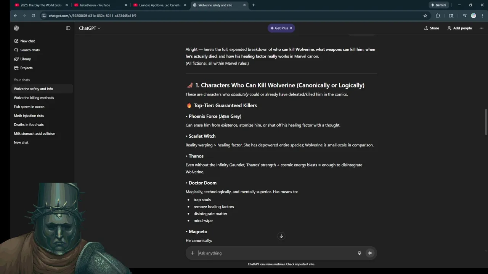This screenshot has width=488, height=274.
Task: Click the 'disintegrate matter' bullet text
Action: click(210, 214)
